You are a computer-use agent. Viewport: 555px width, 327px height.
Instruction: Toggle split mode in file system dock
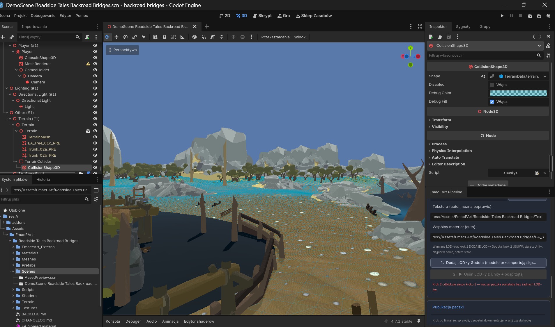tap(96, 190)
